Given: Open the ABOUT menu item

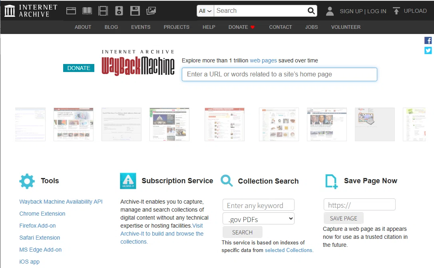Looking at the screenshot, I should 83,27.
